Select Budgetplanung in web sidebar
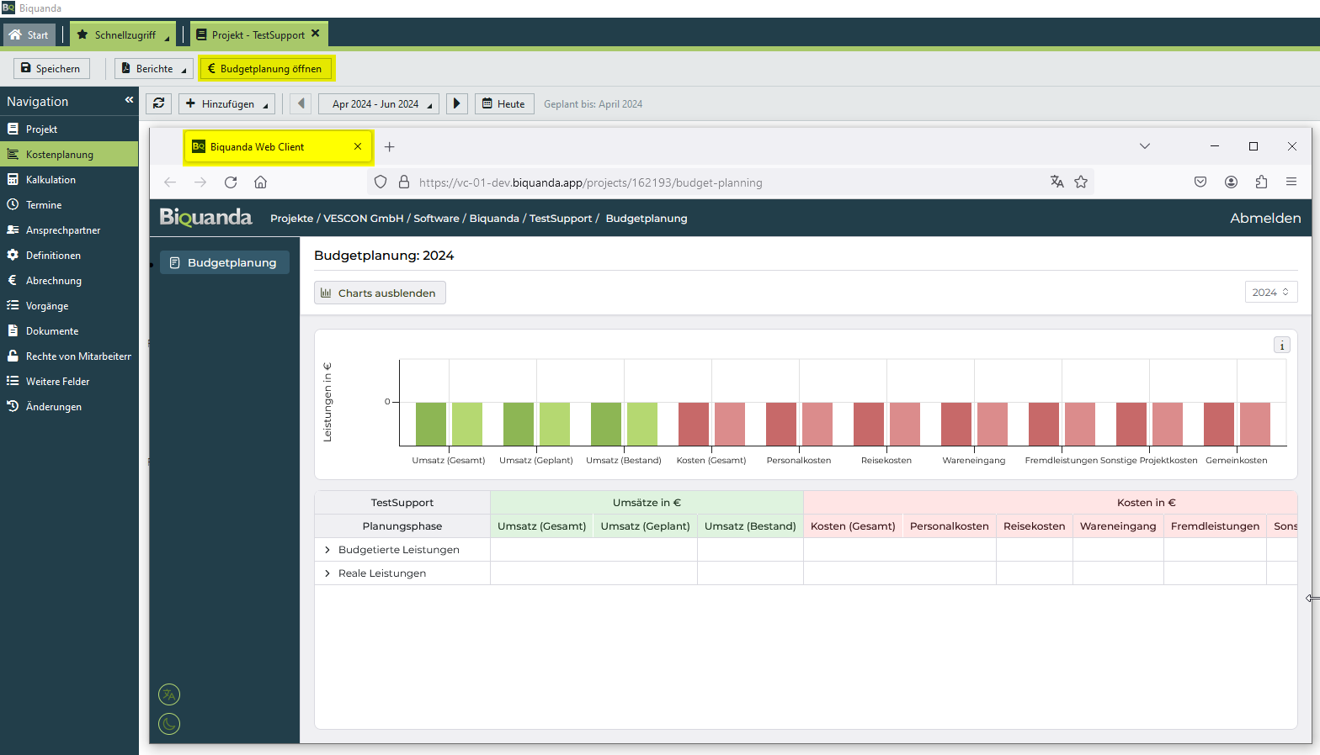Image resolution: width=1320 pixels, height=755 pixels. (225, 262)
